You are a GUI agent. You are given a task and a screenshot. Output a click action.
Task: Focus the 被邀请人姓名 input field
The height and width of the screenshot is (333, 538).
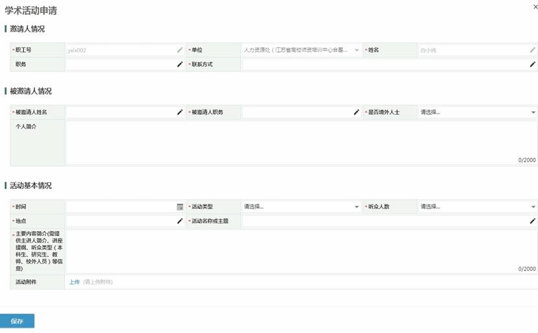click(x=120, y=112)
